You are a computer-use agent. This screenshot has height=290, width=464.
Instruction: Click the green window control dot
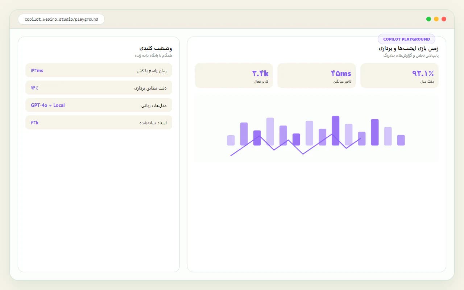[428, 19]
